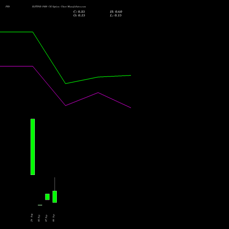Click the low value L: 0.15
Screen dimensions: 229x229
click(116, 16)
